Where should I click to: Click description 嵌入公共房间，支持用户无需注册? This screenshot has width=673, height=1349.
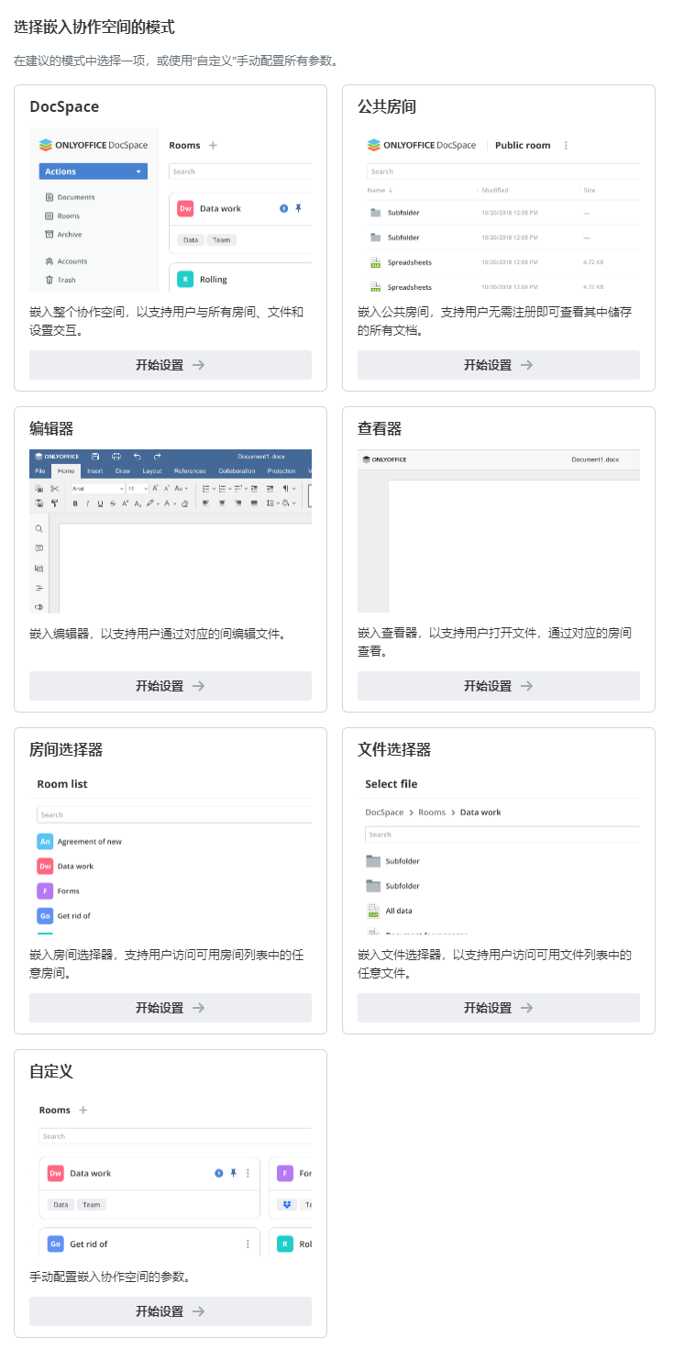(x=494, y=321)
